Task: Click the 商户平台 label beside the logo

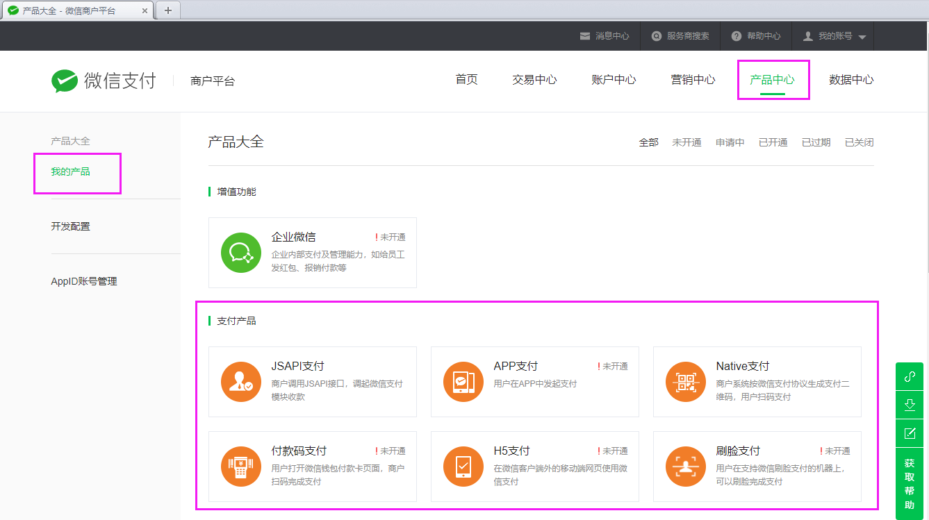Action: coord(213,81)
